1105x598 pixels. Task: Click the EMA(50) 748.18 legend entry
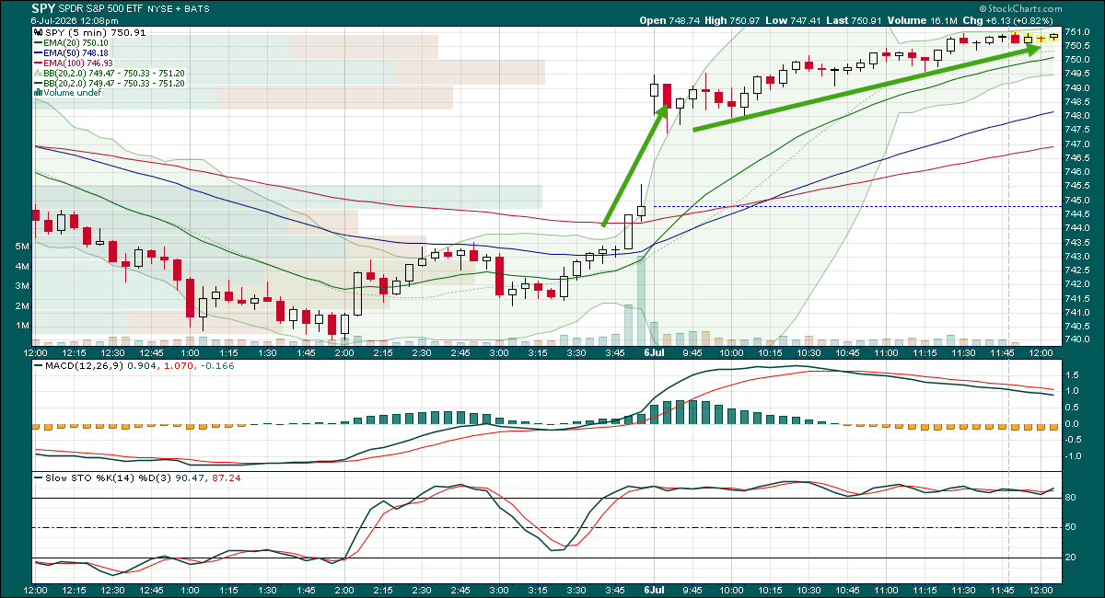[76, 52]
